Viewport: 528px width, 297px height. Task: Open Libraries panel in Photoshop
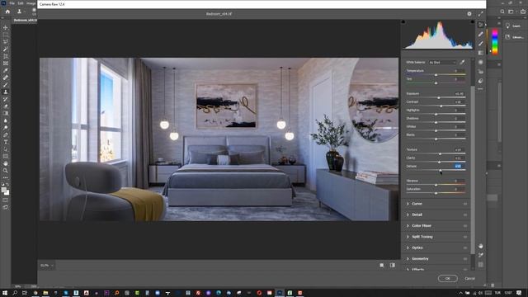click(x=514, y=37)
